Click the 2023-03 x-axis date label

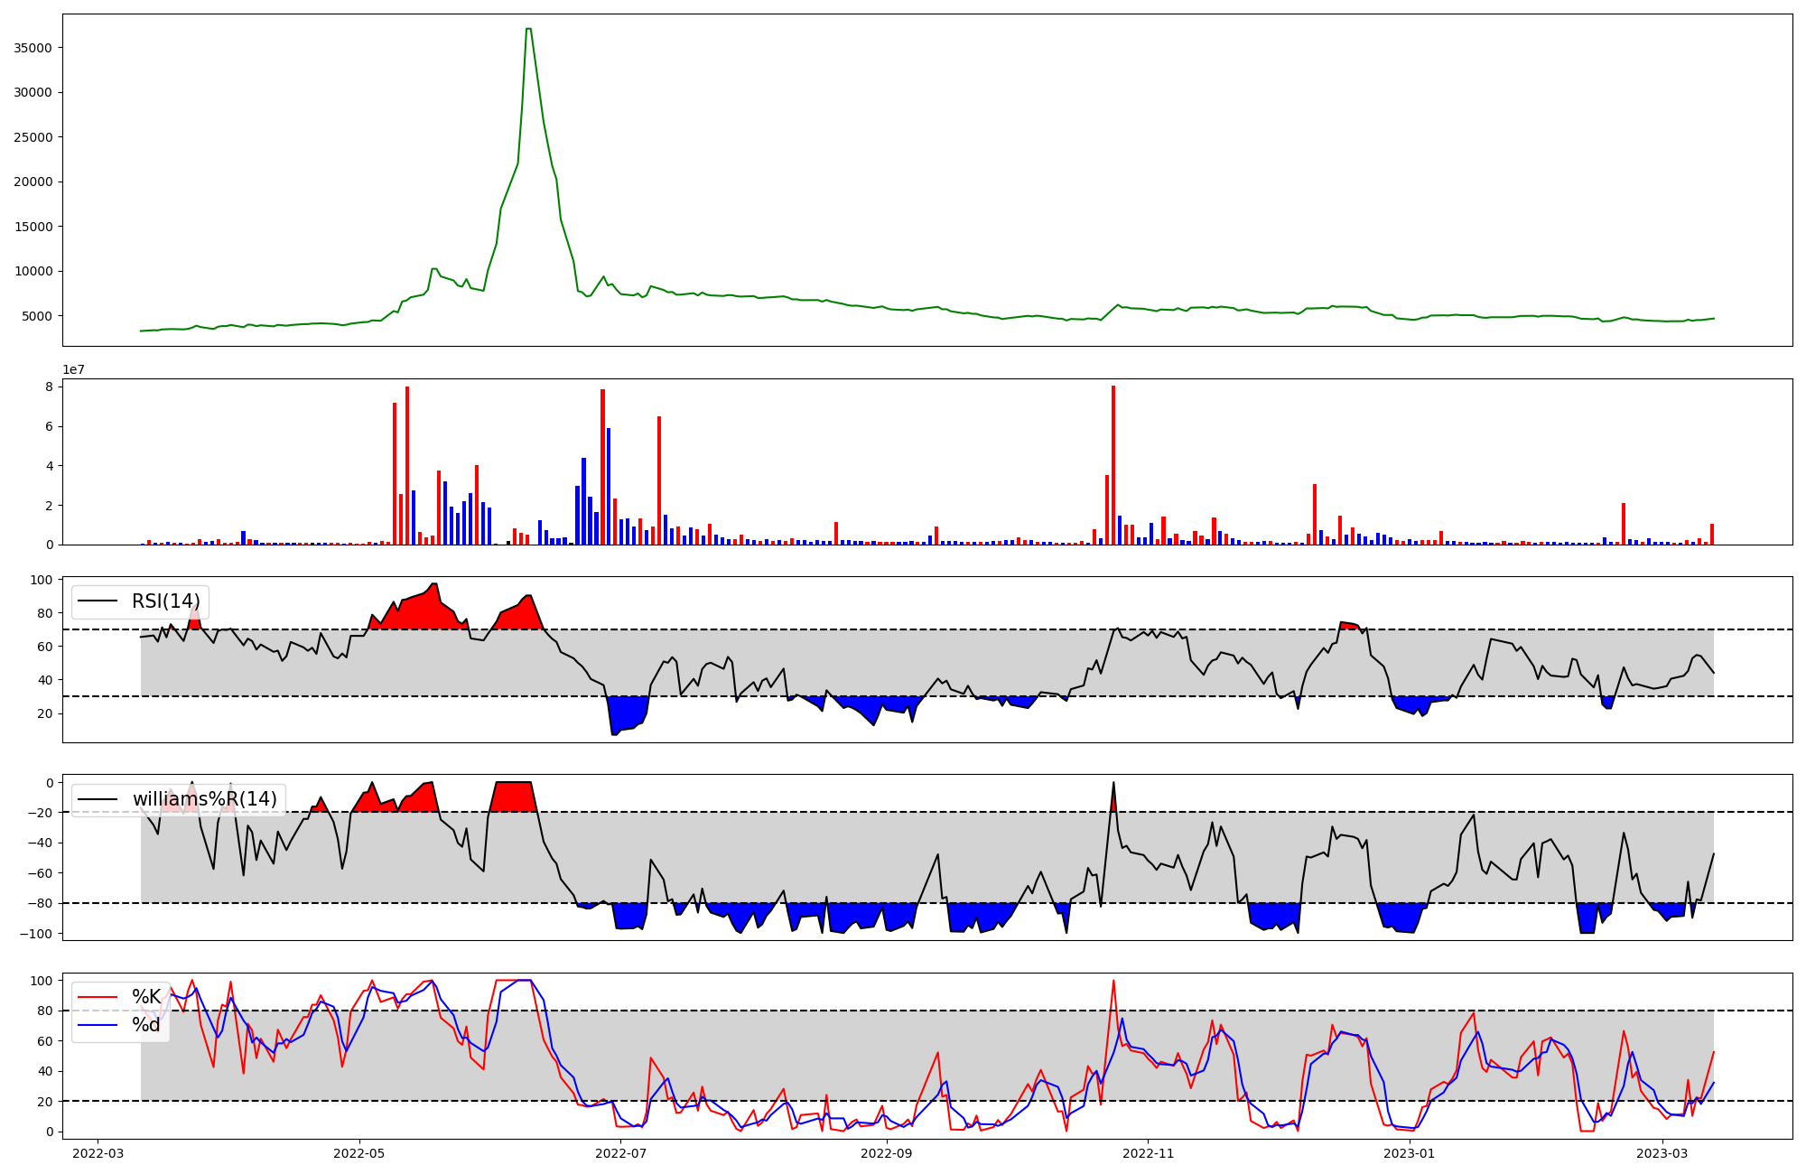1662,1153
